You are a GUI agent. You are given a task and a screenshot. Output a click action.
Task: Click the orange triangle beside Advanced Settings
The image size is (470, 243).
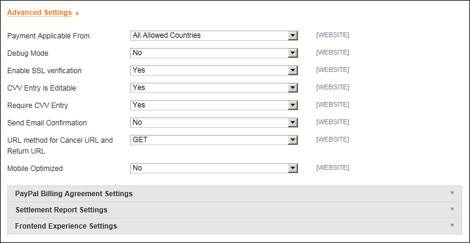tap(77, 13)
